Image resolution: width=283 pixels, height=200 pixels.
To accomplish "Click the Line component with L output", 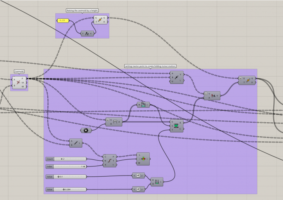I will (75, 143).
